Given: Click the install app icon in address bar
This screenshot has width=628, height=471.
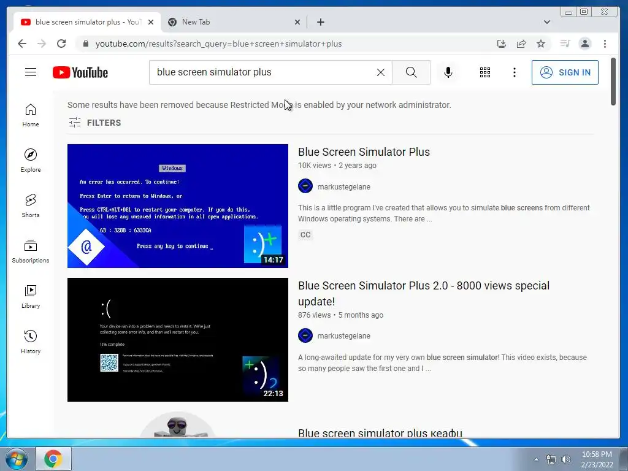Looking at the screenshot, I should coord(502,44).
